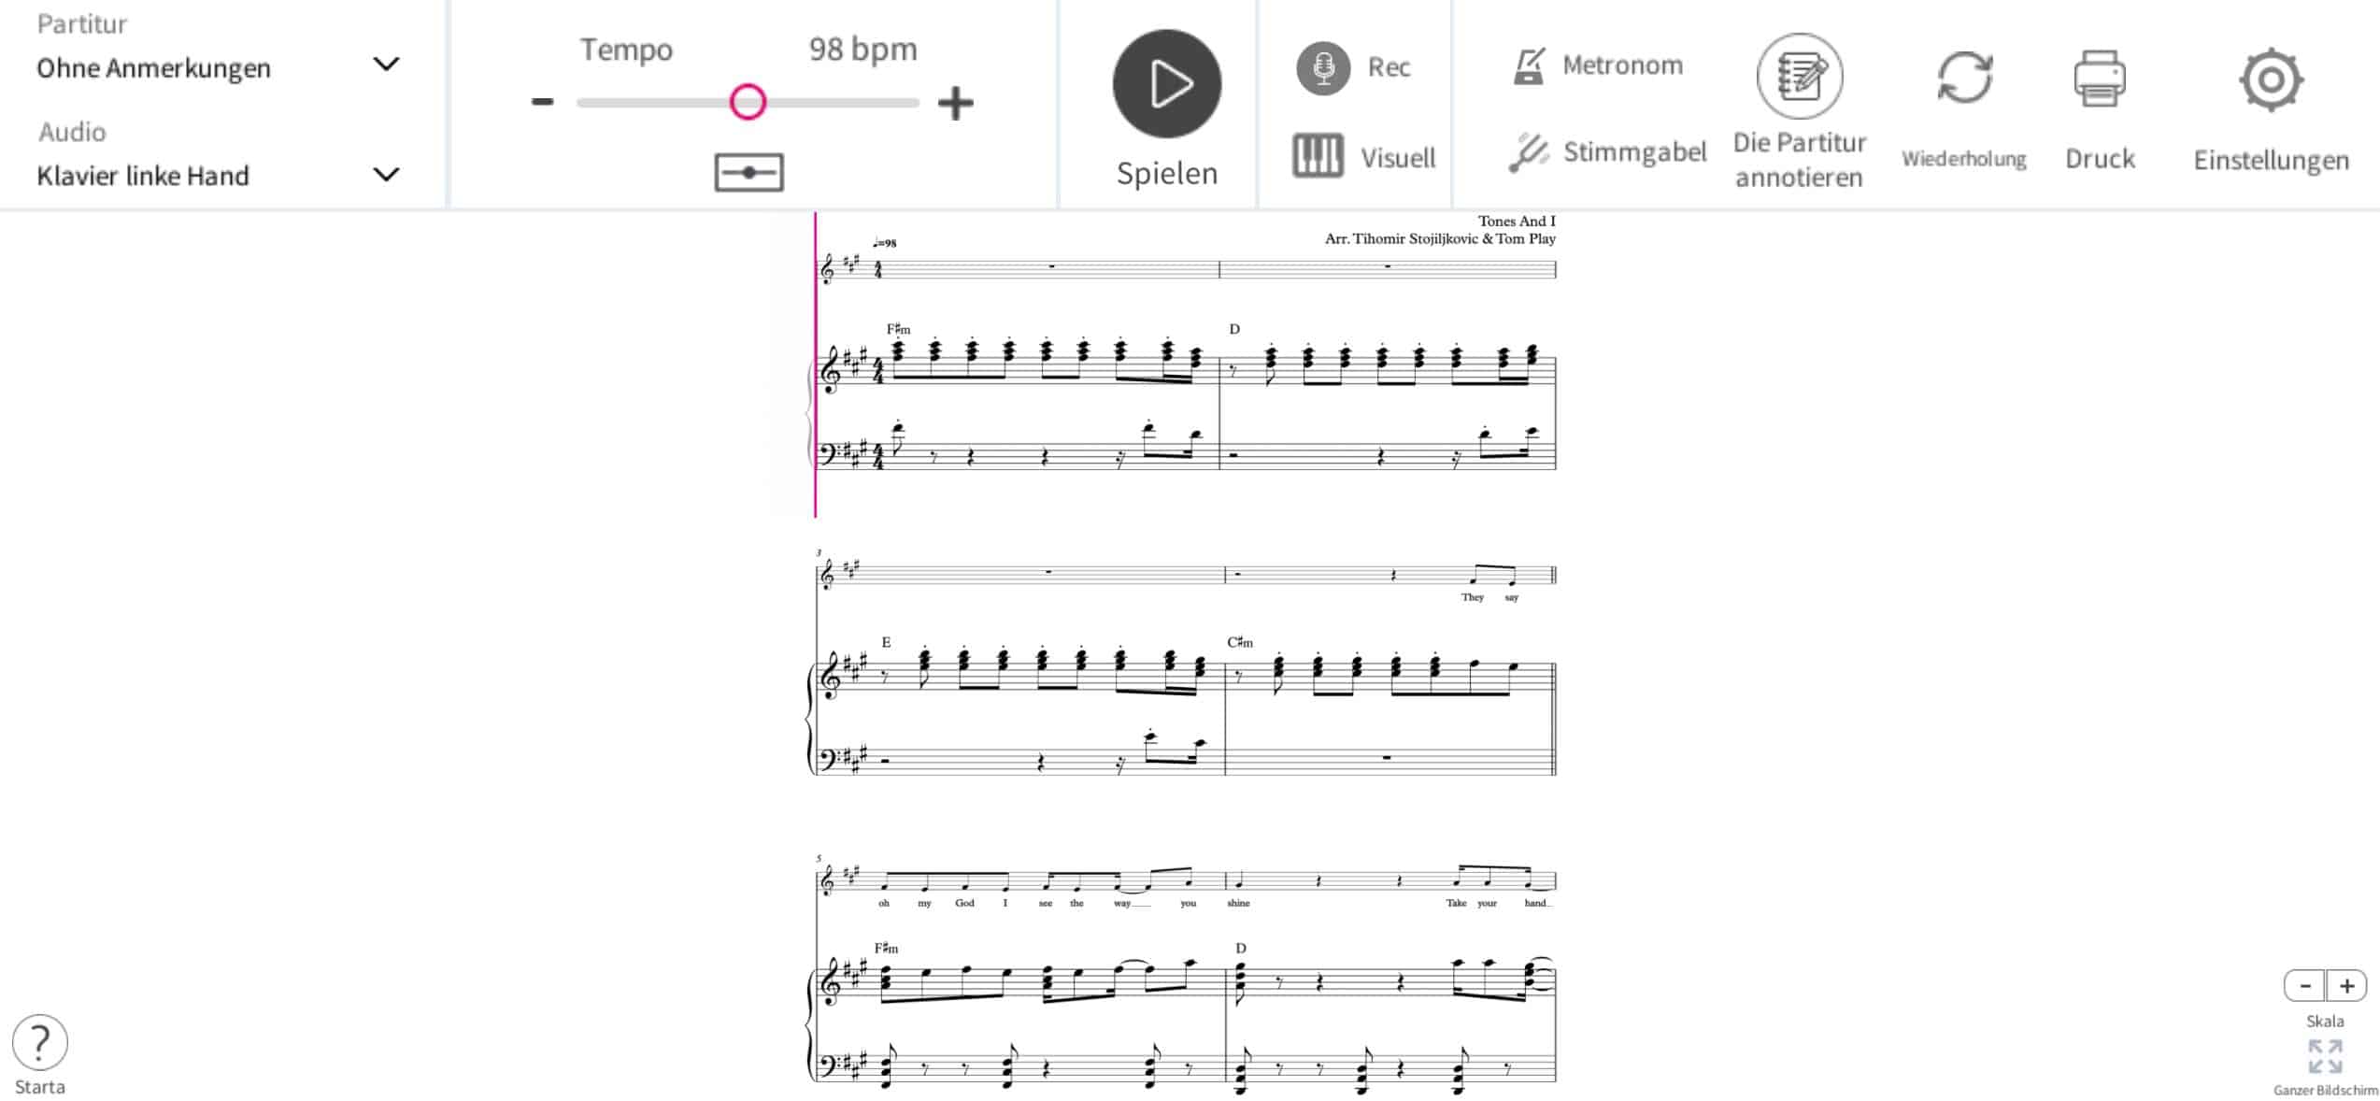Decrease tempo with the minus button
Viewport: 2380px width, 1101px height.
543,102
